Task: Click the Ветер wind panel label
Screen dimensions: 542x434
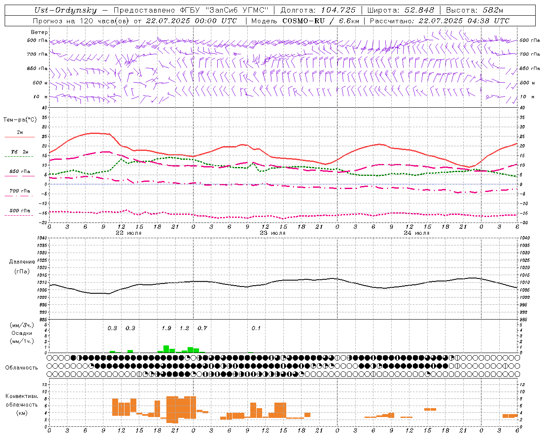Action: click(39, 32)
